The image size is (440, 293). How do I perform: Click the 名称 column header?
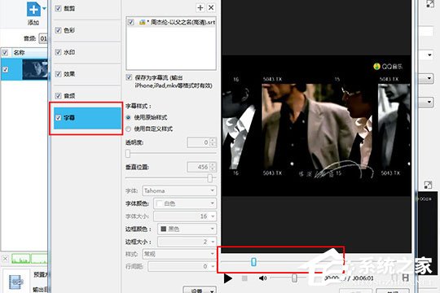[x=19, y=52]
